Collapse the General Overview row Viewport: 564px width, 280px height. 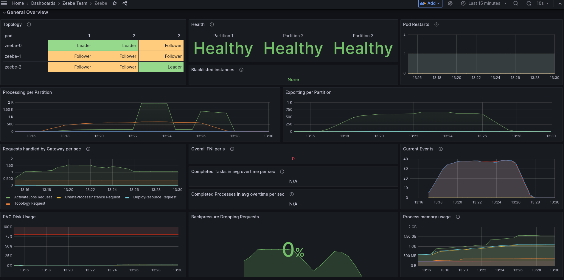[x=25, y=13]
